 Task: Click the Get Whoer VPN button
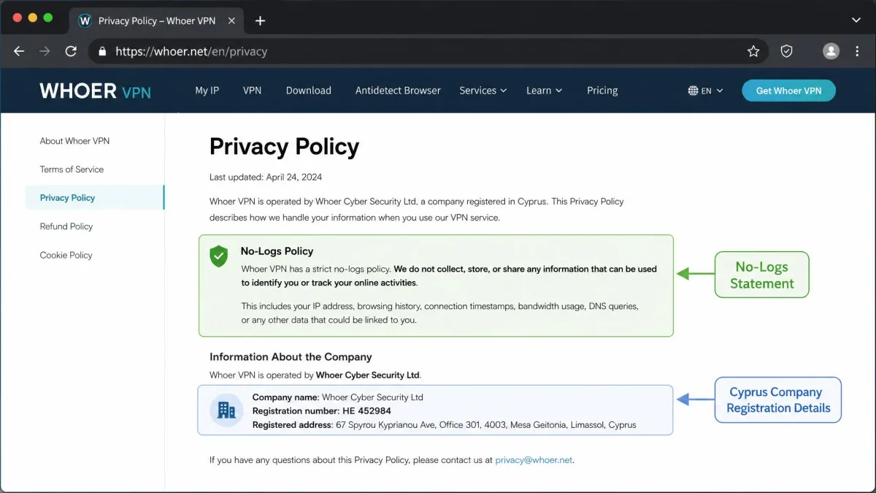[x=788, y=91]
